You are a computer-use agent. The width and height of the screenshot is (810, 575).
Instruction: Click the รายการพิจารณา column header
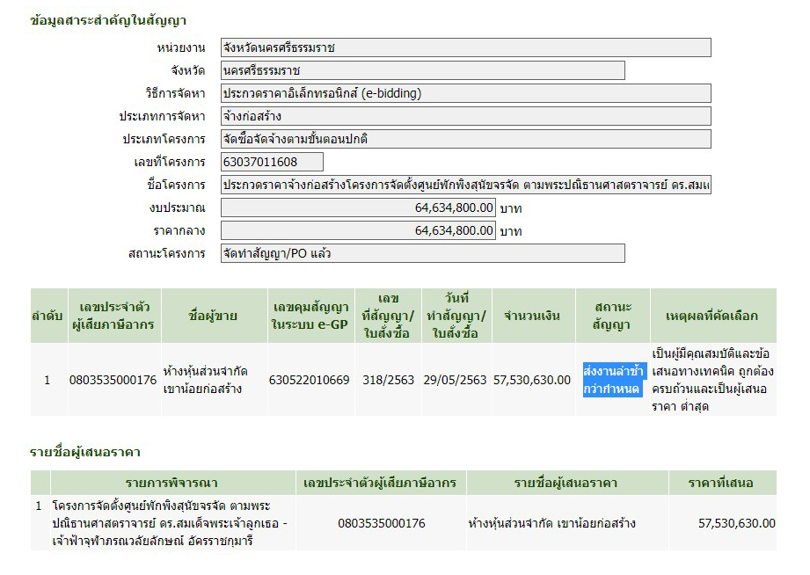[171, 483]
